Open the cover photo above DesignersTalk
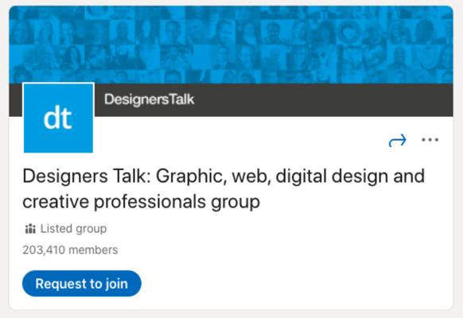 point(231,45)
